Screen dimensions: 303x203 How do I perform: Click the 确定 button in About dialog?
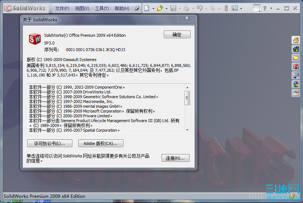point(177,35)
